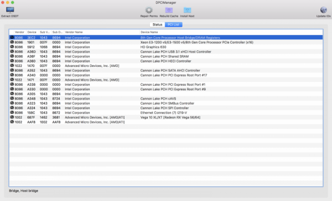This screenshot has width=332, height=201.
Task: Click the Update IDs globe icon
Action: point(323,10)
